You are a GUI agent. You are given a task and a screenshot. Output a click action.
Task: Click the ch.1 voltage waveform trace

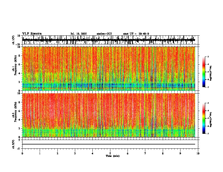(108, 40)
